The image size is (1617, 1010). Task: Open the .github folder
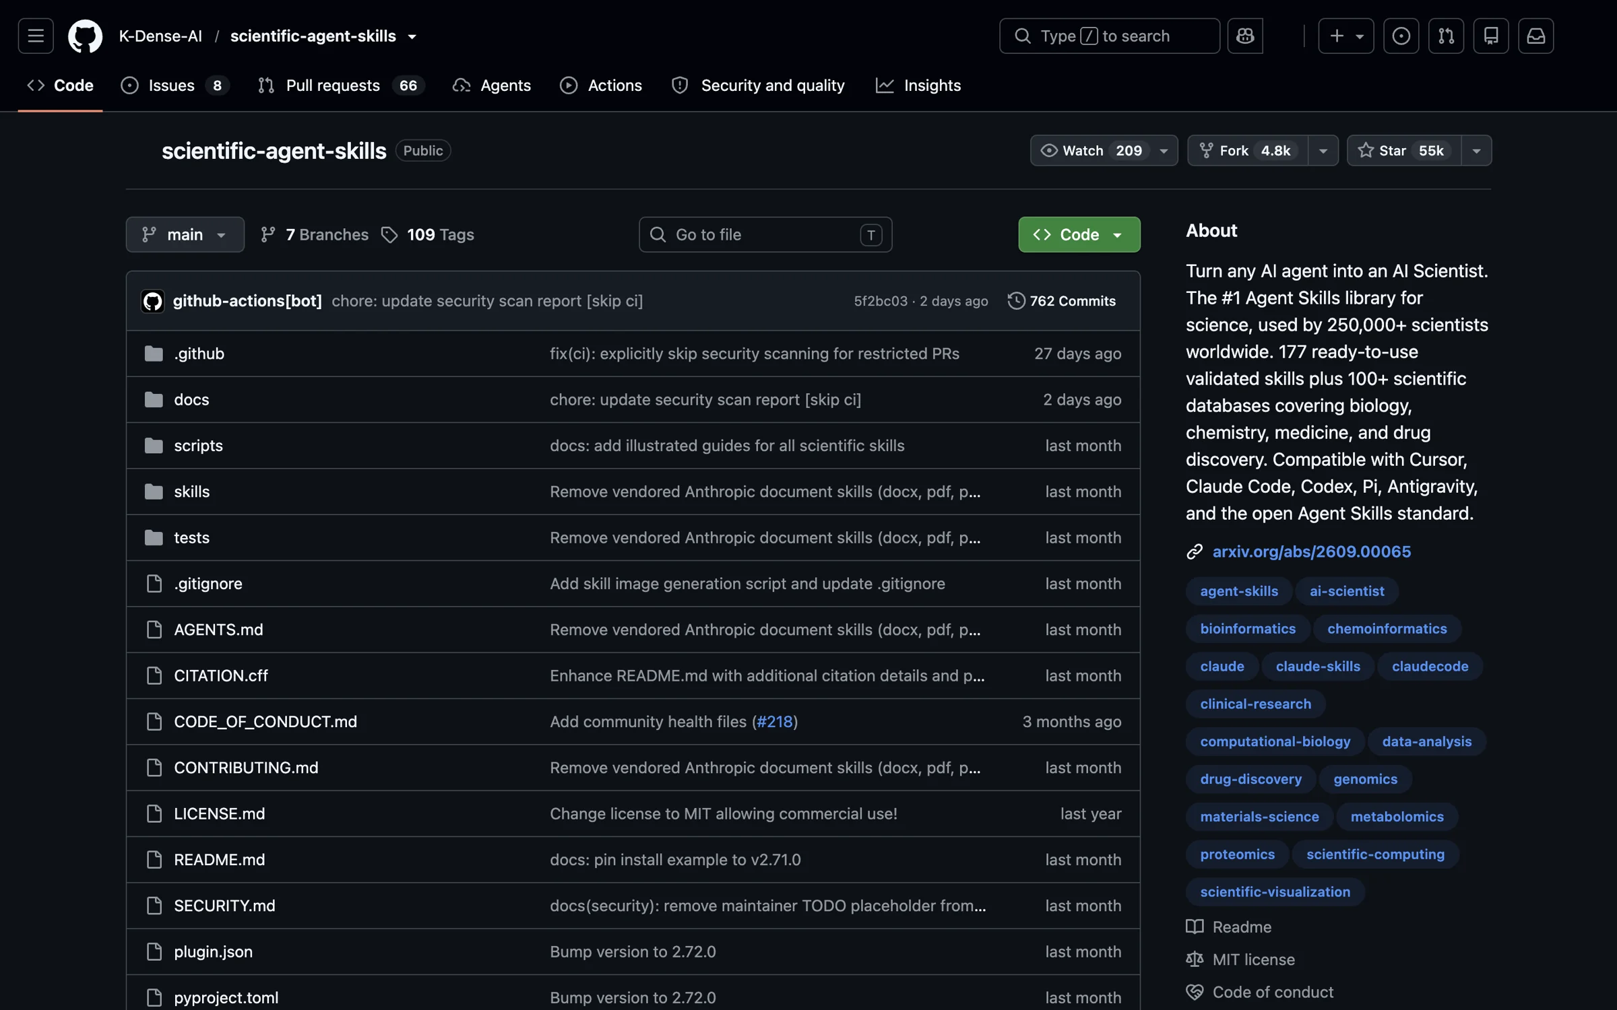pos(199,353)
